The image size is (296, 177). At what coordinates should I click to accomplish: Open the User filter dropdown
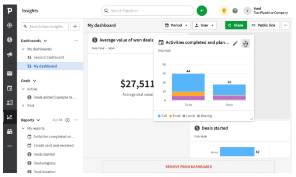click(x=204, y=25)
